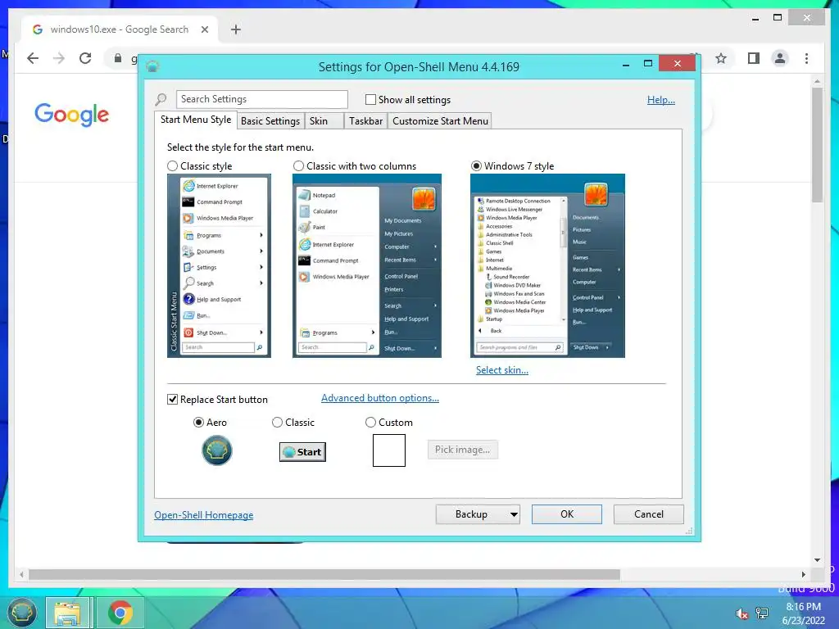The width and height of the screenshot is (839, 629).
Task: Open the Skin tab
Action: tap(324, 121)
